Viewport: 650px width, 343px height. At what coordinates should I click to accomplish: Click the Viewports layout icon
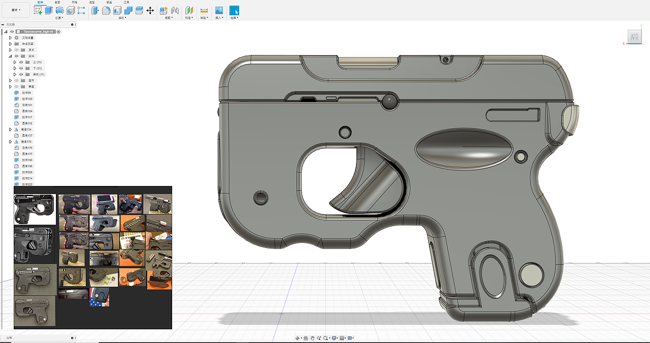(x=350, y=338)
